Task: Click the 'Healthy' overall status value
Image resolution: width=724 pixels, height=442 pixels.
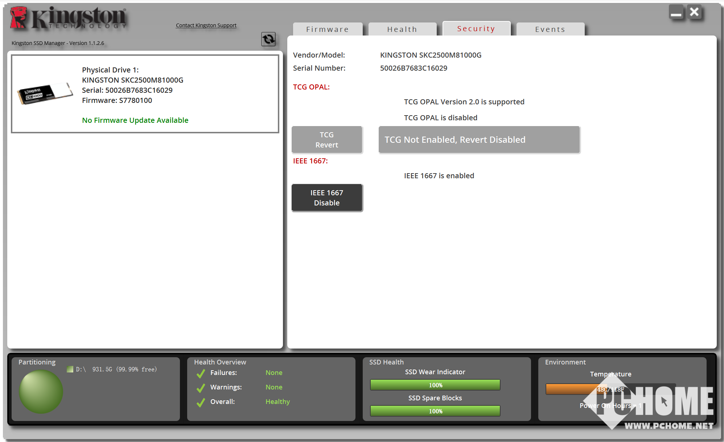Action: tap(277, 402)
